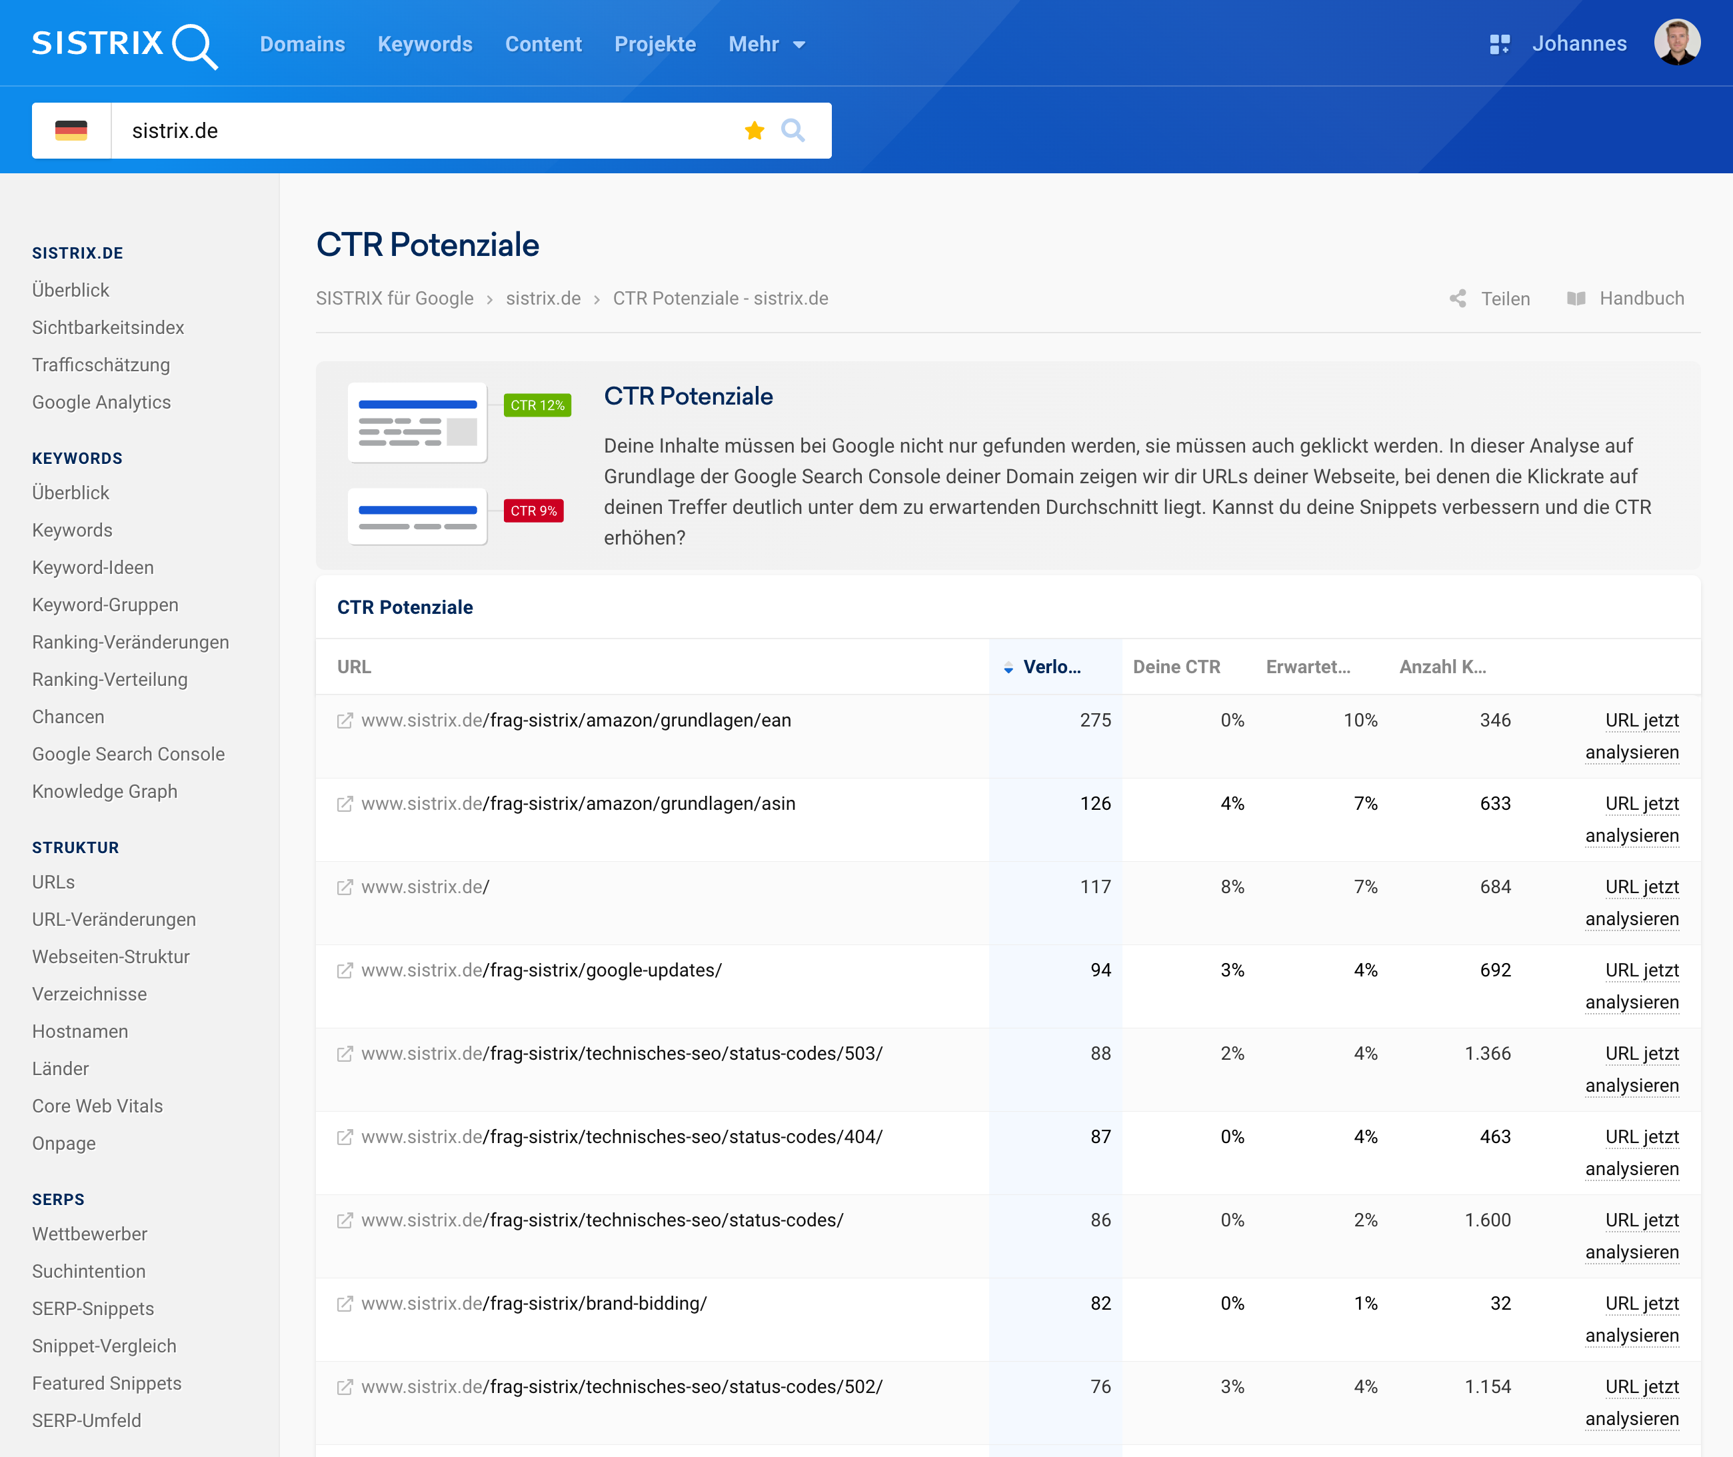This screenshot has height=1457, width=1733.
Task: Open the Keywords navigation menu
Action: 425,45
